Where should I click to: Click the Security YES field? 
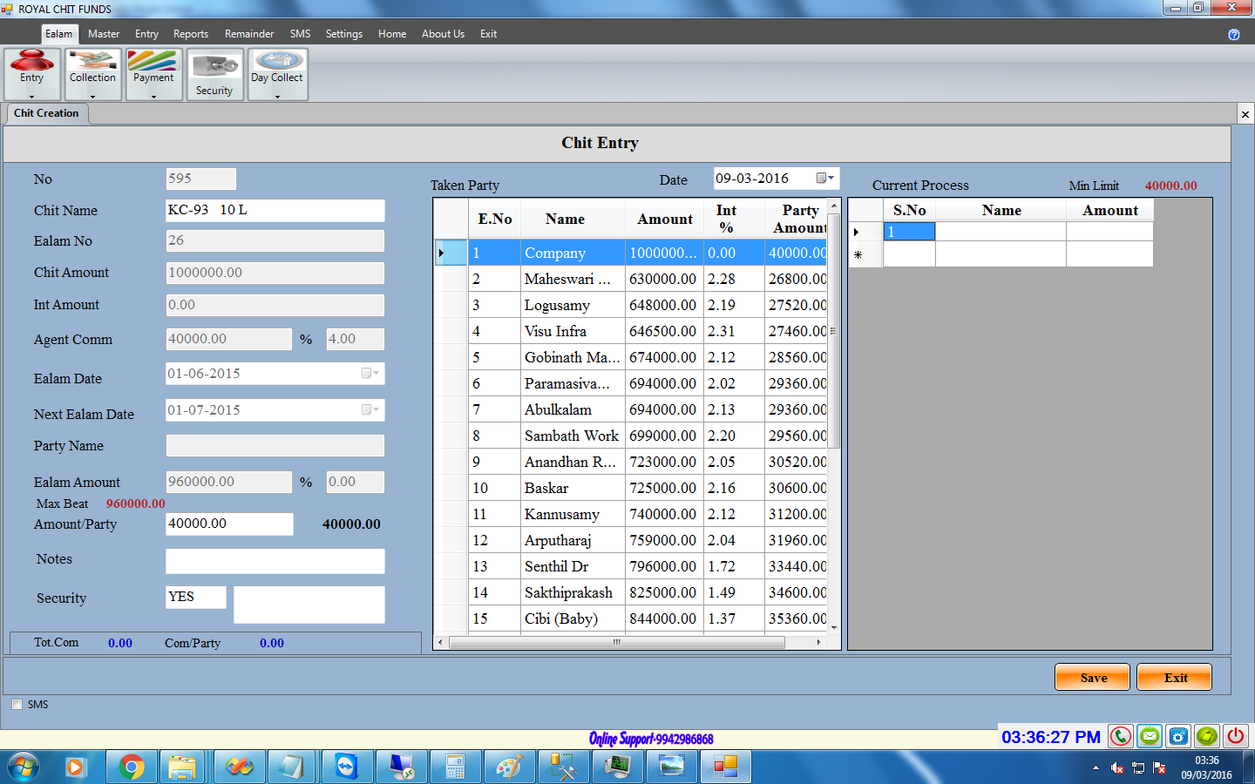click(196, 597)
